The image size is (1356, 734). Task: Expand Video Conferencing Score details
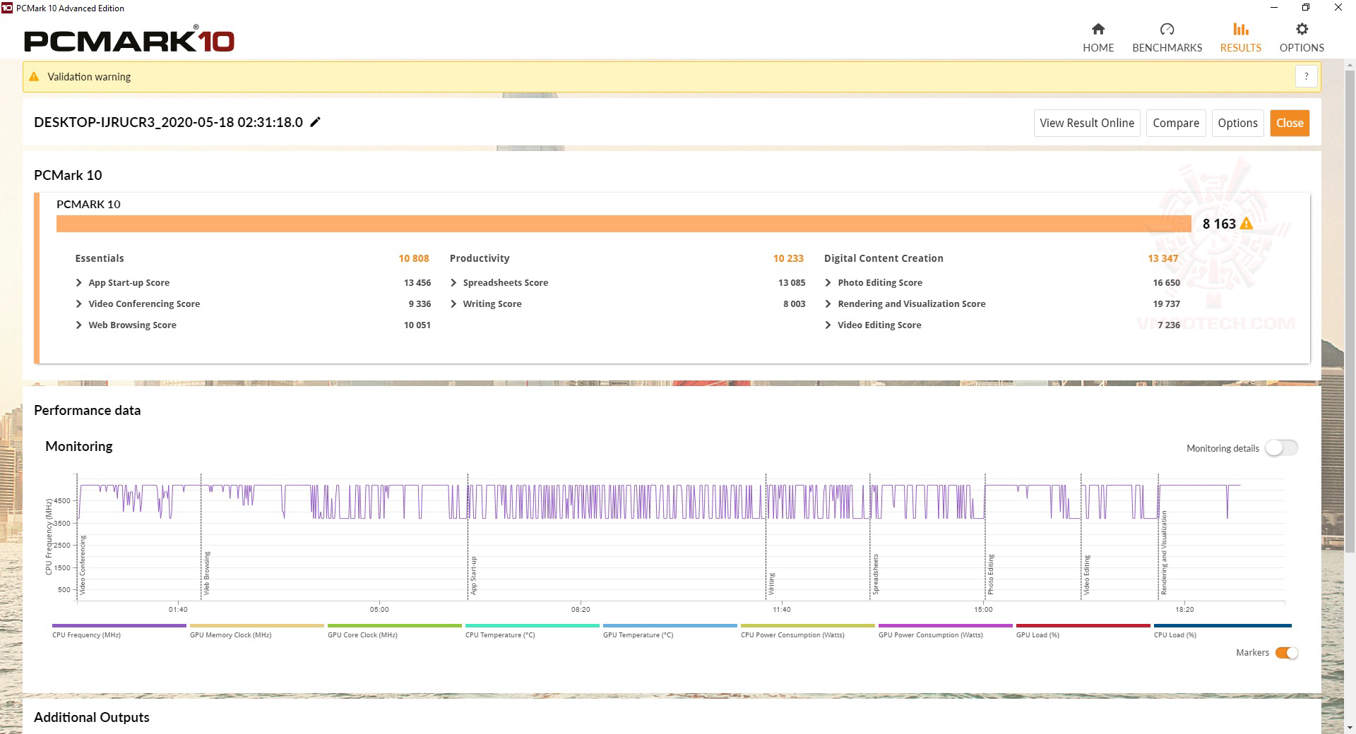[x=78, y=303]
